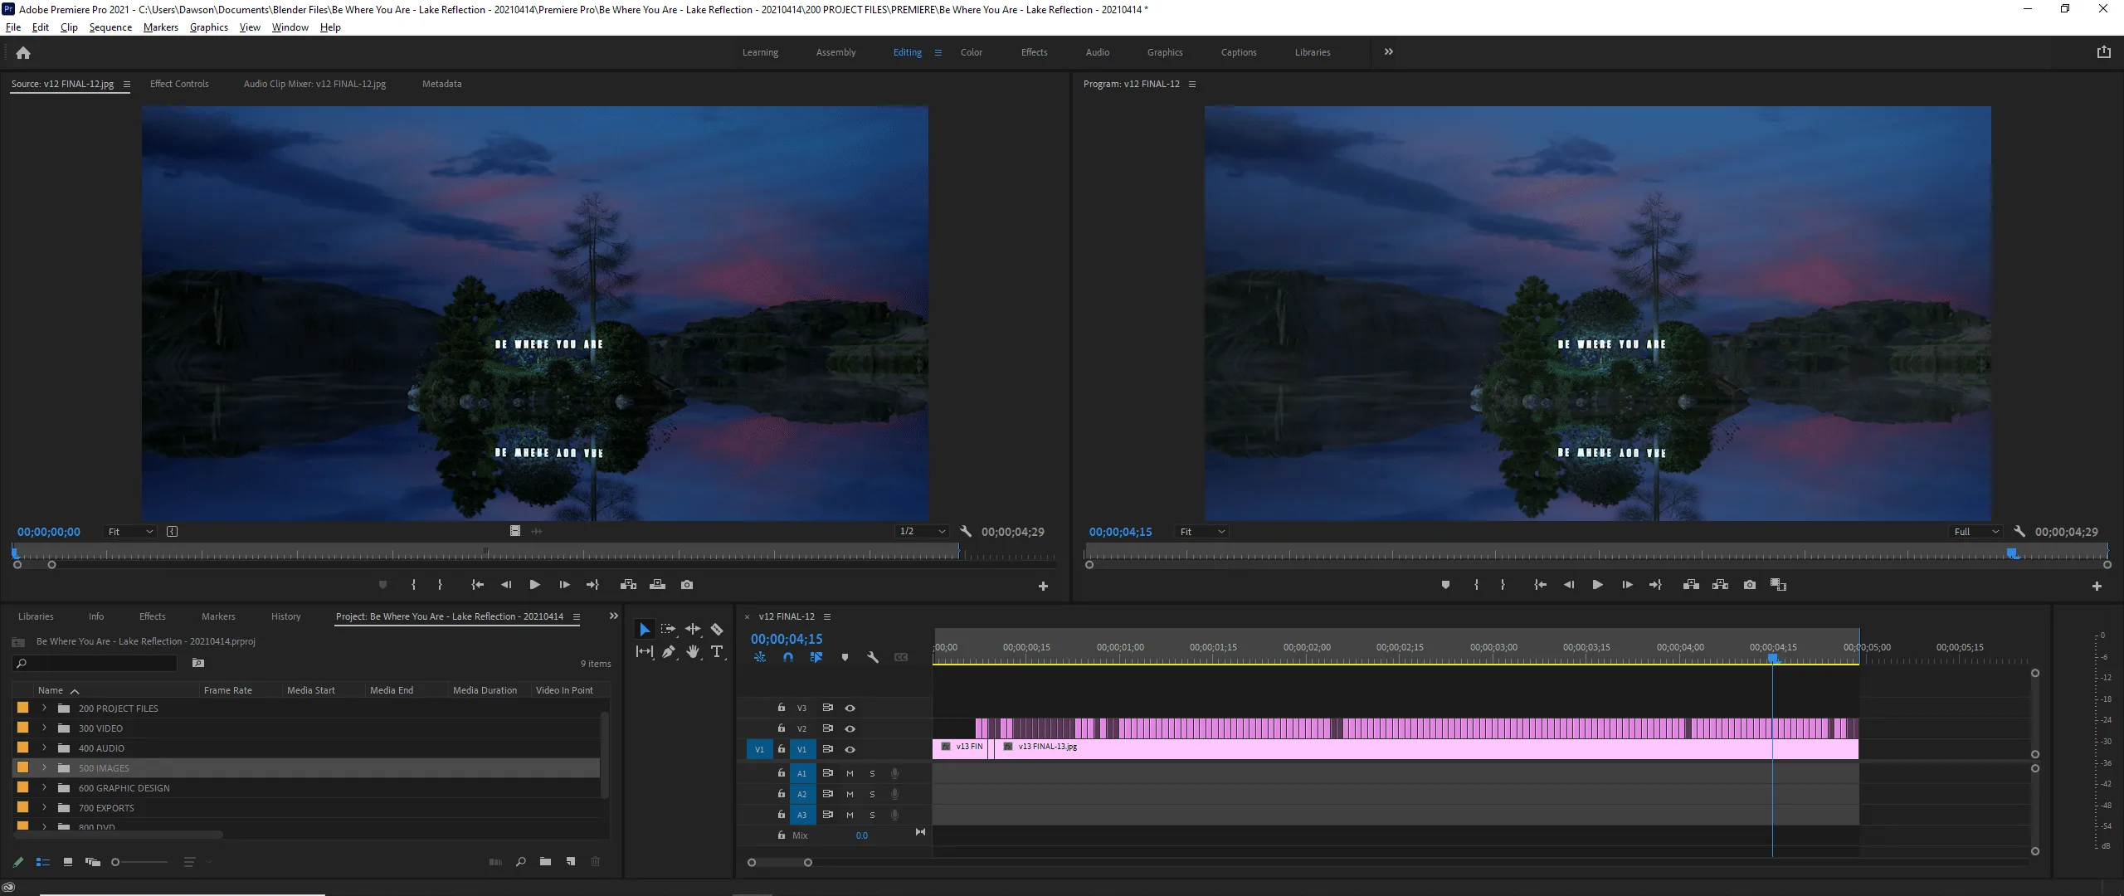Expand the 200 PROJECT FILES bin
Image resolution: width=2124 pixels, height=896 pixels.
tap(44, 708)
